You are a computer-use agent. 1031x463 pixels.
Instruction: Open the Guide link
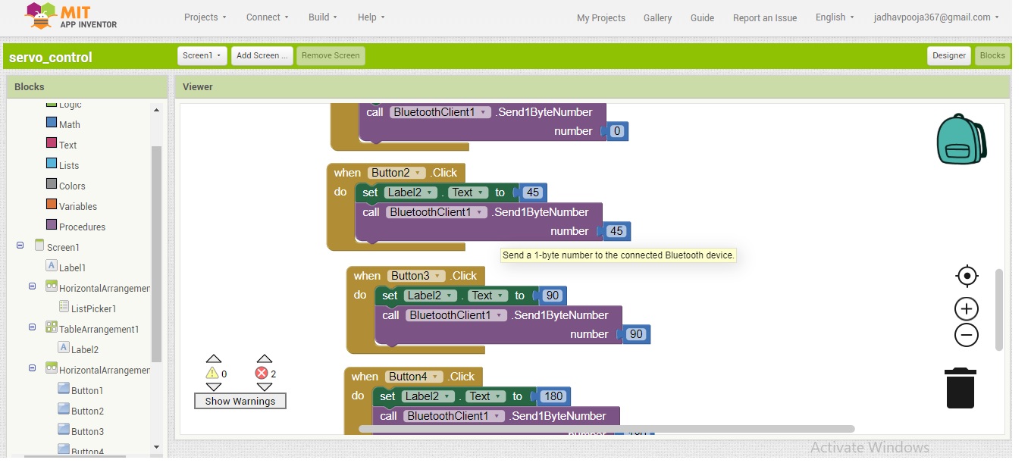click(x=702, y=17)
